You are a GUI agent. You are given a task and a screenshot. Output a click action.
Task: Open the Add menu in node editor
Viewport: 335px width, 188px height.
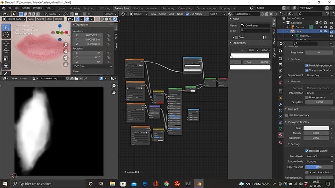coord(171,14)
